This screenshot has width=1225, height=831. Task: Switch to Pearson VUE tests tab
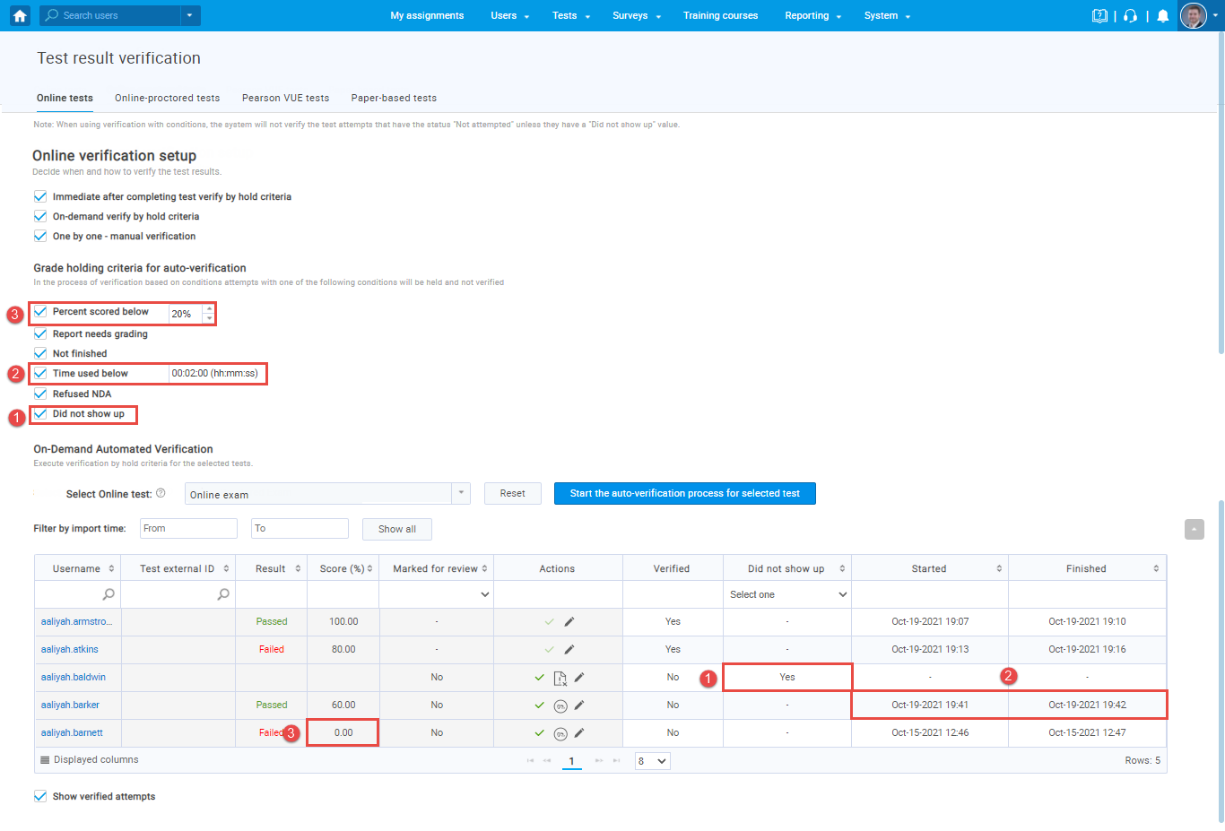[x=285, y=98]
